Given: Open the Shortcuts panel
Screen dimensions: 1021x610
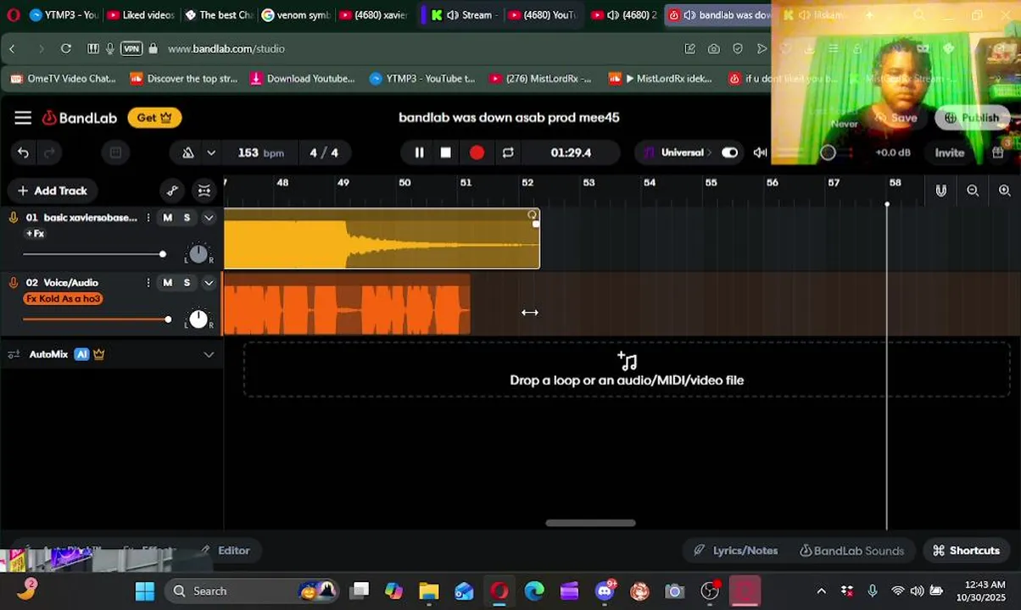Looking at the screenshot, I should pyautogui.click(x=966, y=551).
